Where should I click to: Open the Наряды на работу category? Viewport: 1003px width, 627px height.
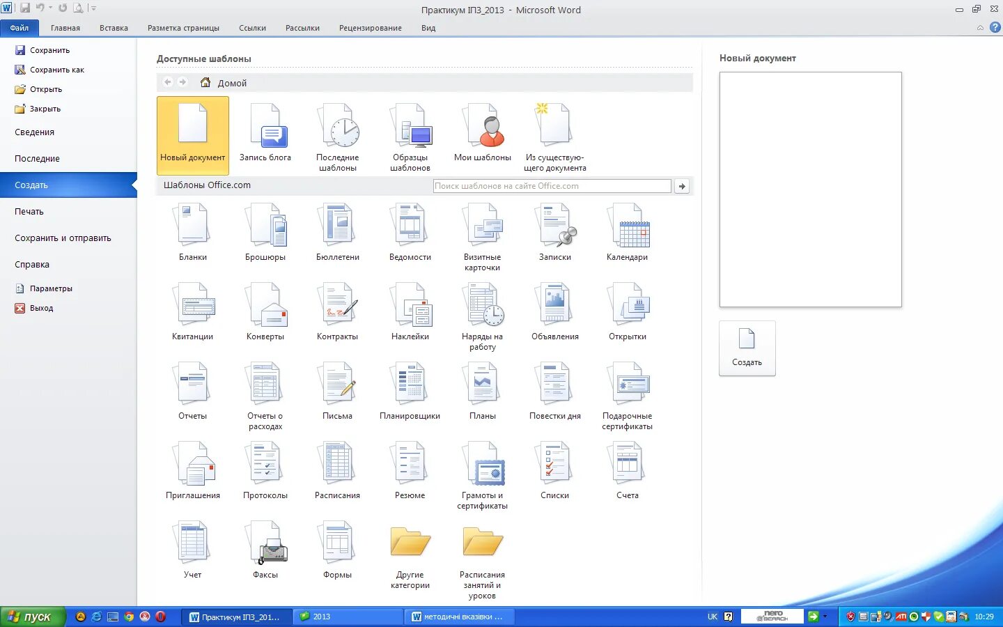[483, 316]
